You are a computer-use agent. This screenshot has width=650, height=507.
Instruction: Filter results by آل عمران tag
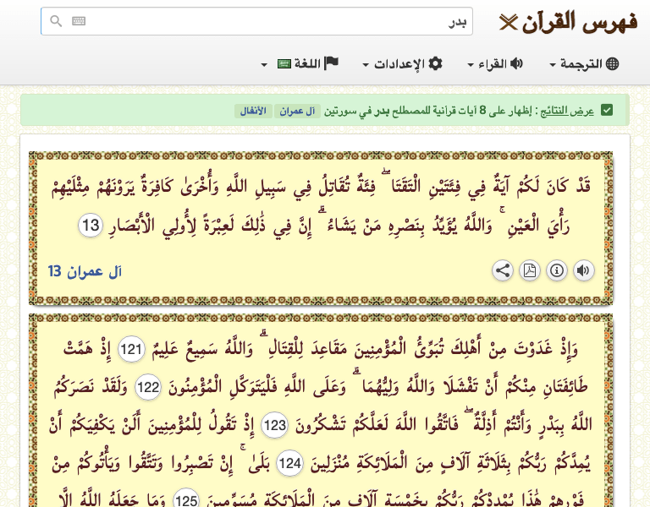point(298,111)
